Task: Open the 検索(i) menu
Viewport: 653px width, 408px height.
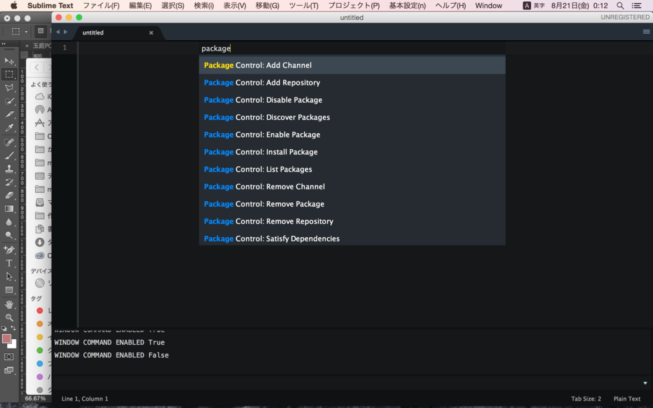Action: (x=204, y=6)
